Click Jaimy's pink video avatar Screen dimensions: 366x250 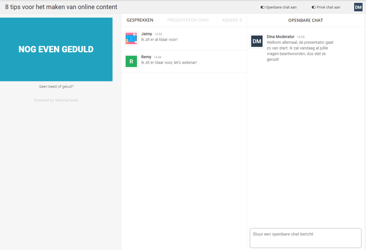click(x=131, y=38)
